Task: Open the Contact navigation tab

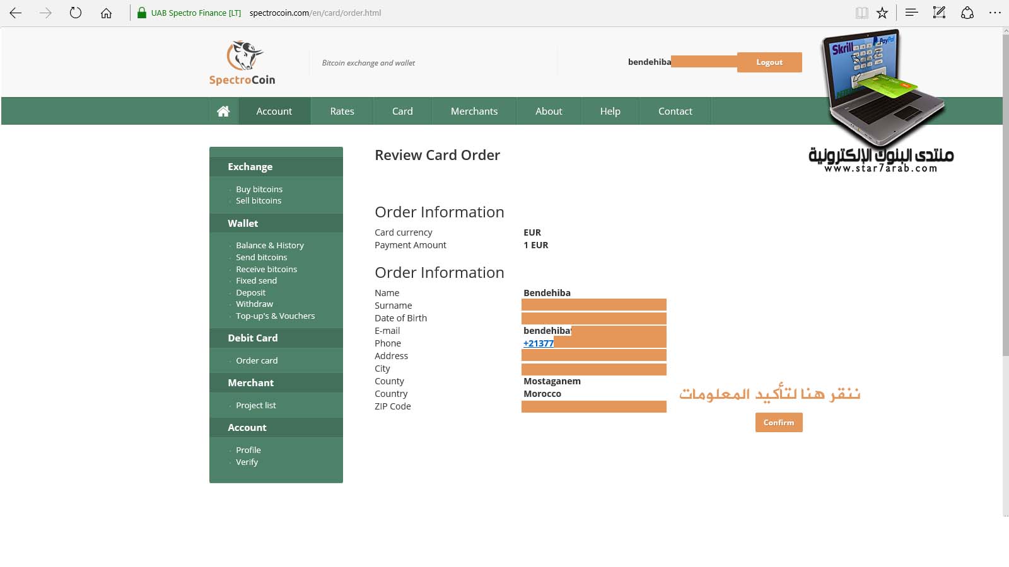Action: coord(675,111)
